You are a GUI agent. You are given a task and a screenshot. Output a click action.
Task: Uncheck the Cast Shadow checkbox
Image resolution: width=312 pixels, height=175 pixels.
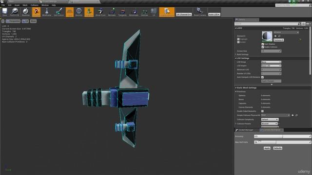[x=263, y=44]
